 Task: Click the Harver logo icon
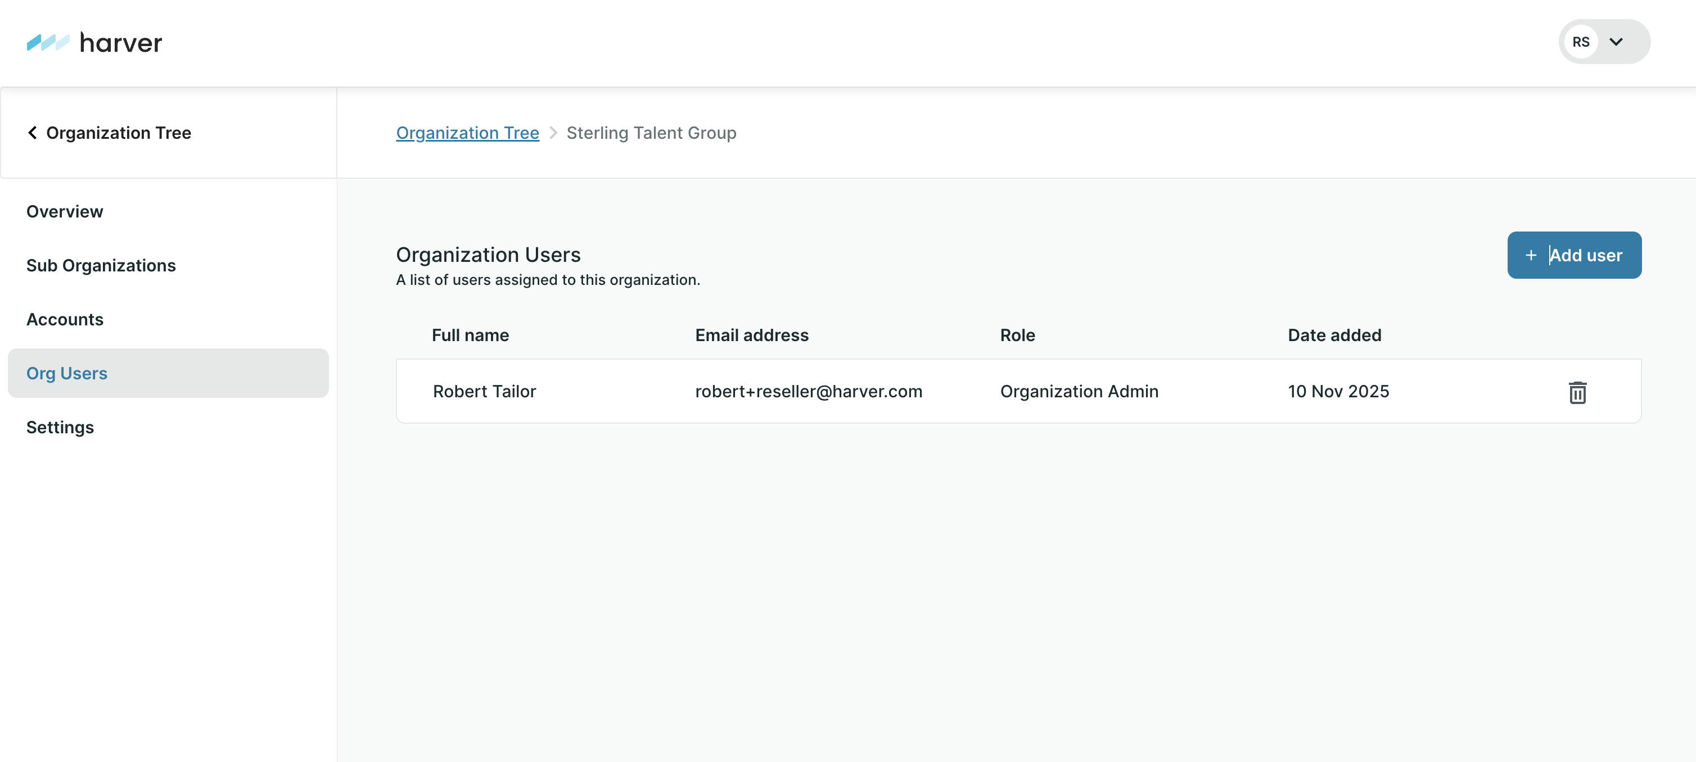point(47,43)
